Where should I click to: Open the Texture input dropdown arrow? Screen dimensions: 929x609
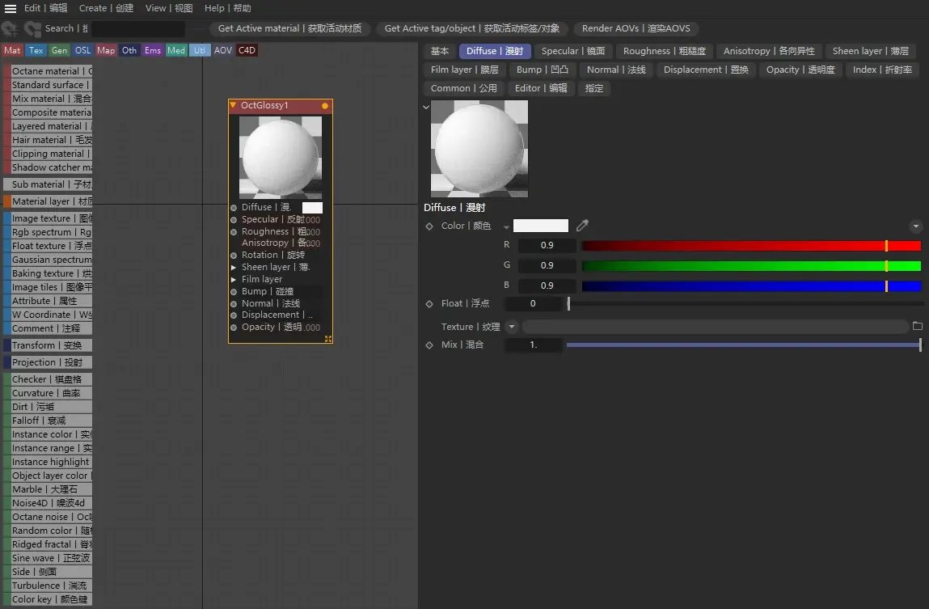(x=510, y=327)
